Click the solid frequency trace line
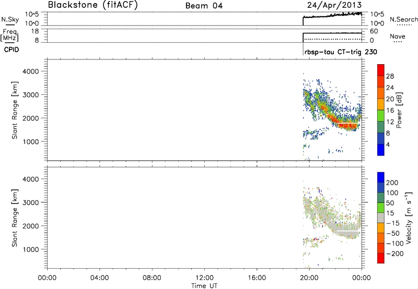Image resolution: width=418 pixels, height=289 pixels. [332, 33]
